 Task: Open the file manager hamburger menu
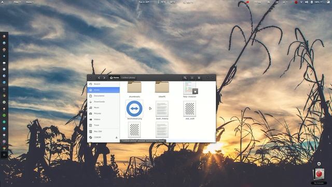(199, 78)
